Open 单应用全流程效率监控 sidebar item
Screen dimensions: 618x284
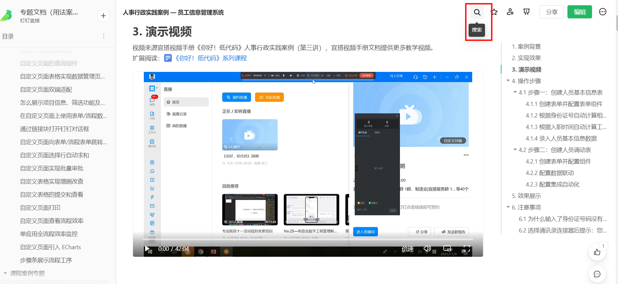click(49, 234)
